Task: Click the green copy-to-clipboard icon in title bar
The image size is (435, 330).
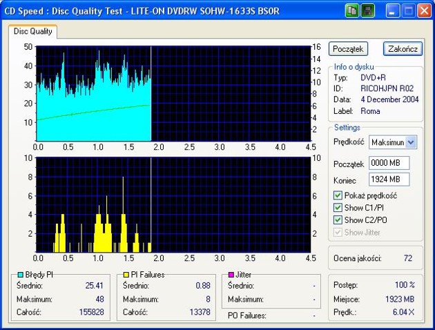Action: [352, 11]
